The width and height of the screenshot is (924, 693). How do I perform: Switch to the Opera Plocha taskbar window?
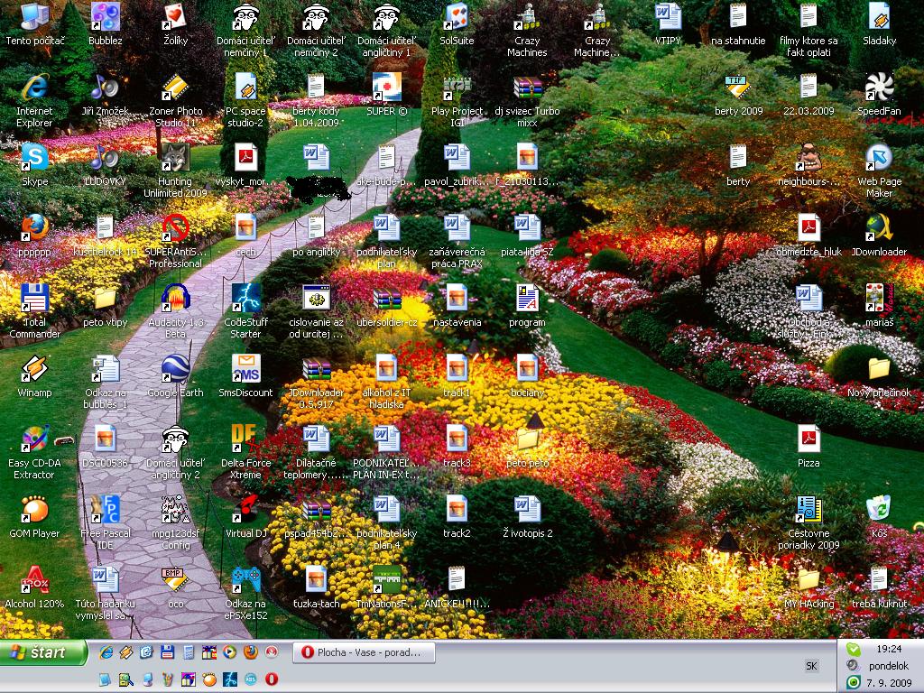[364, 652]
